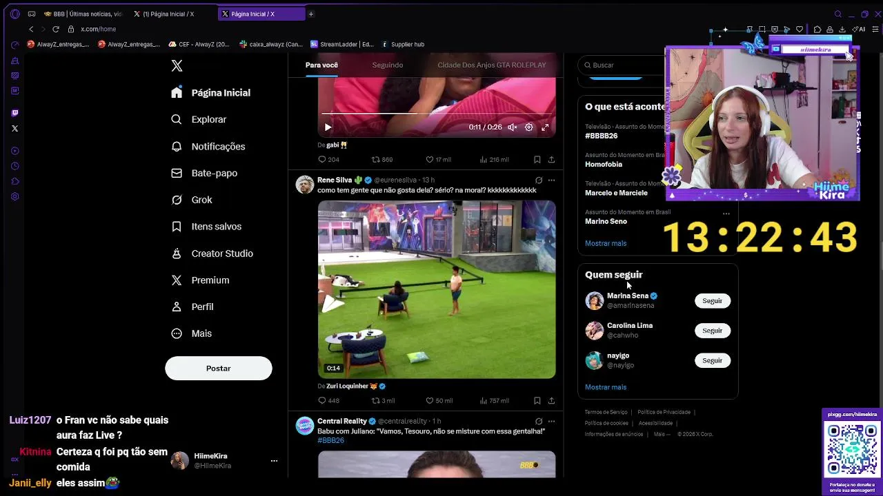Play the top video post
Viewport: 883px width, 496px height.
(x=328, y=127)
